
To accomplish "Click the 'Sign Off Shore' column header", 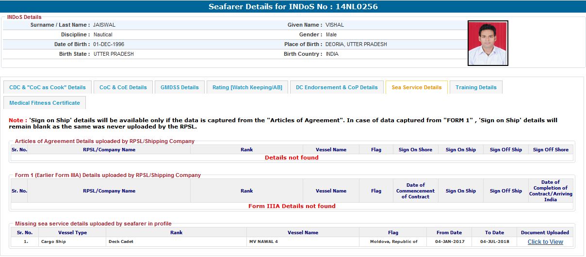I will [551, 150].
